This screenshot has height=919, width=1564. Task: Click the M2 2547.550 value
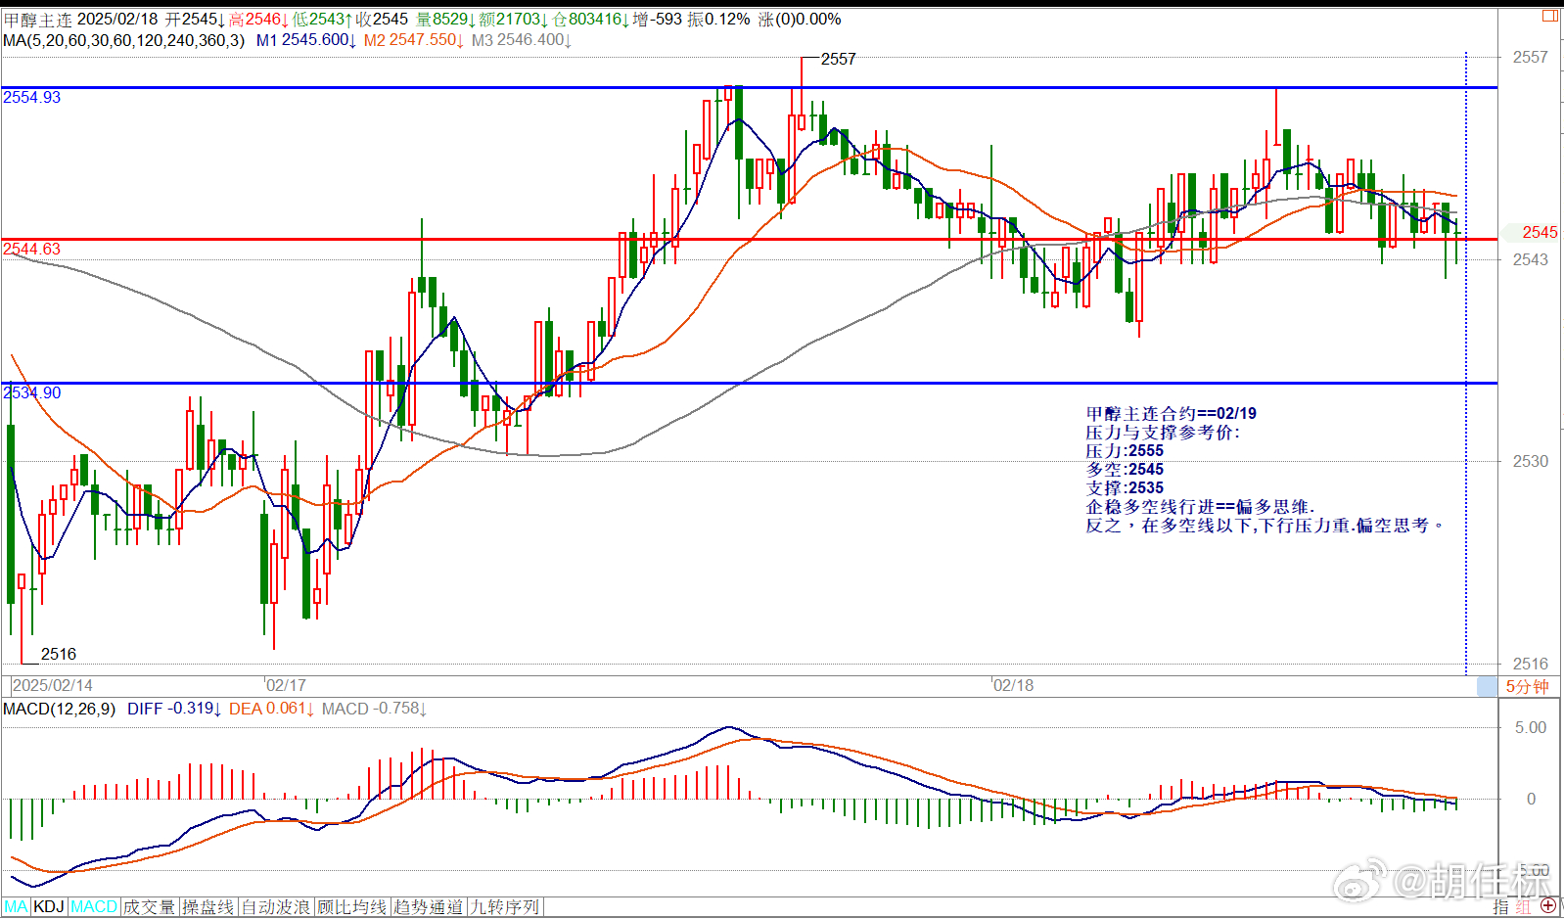414,40
